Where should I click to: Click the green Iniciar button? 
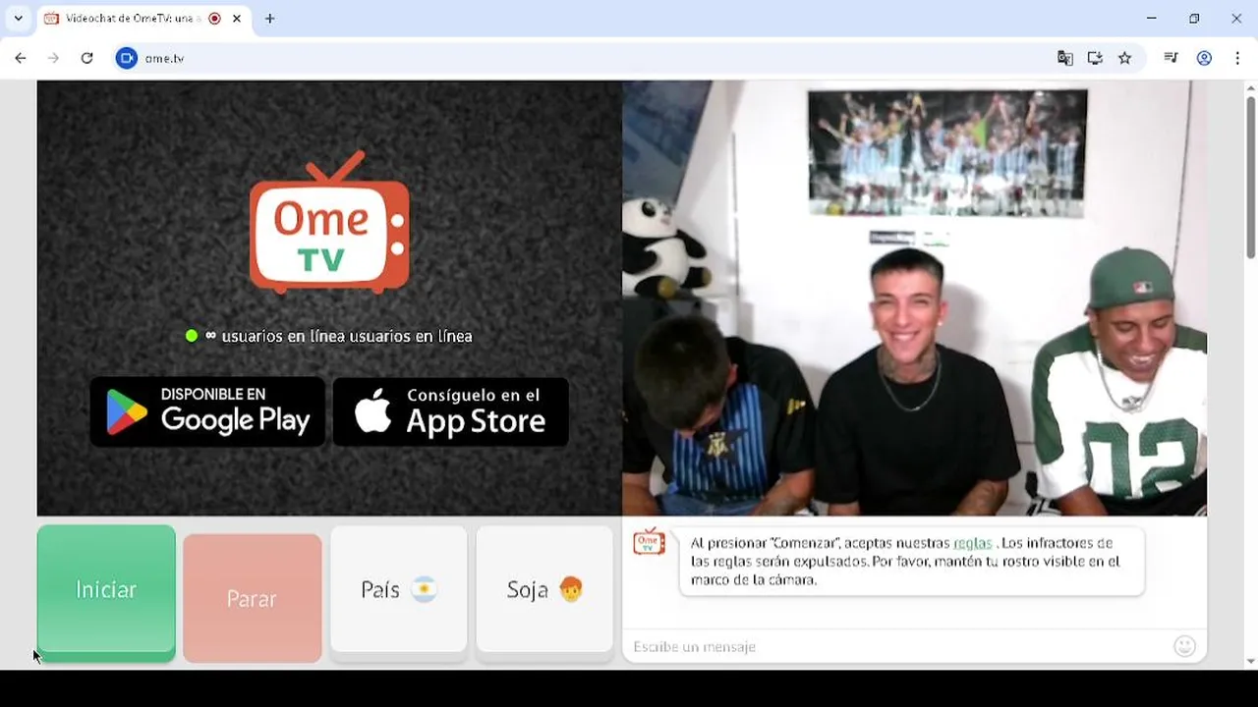coord(106,591)
